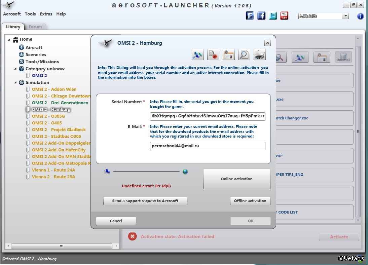
Task: Open the YouTube icon link
Action: click(x=284, y=16)
